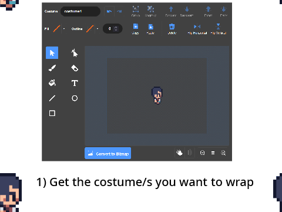Select the Reshape tool

pyautogui.click(x=75, y=53)
